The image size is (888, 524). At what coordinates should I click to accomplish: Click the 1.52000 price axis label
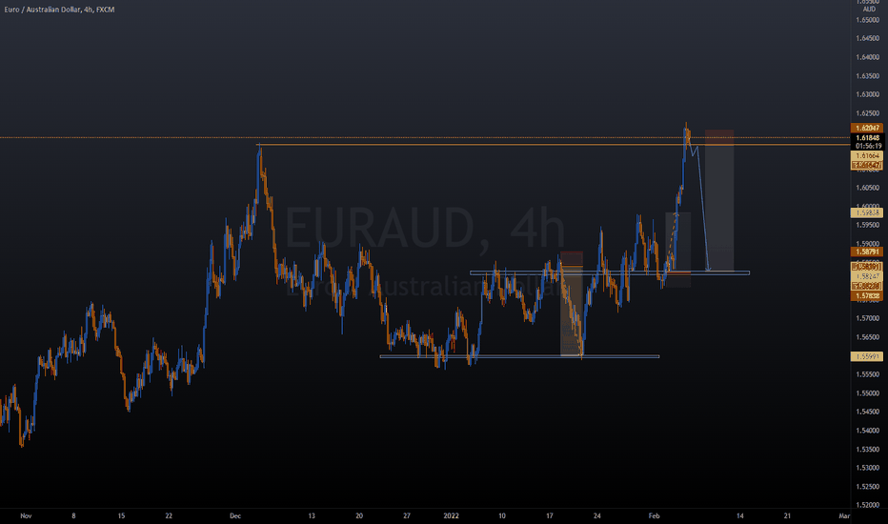(x=868, y=505)
